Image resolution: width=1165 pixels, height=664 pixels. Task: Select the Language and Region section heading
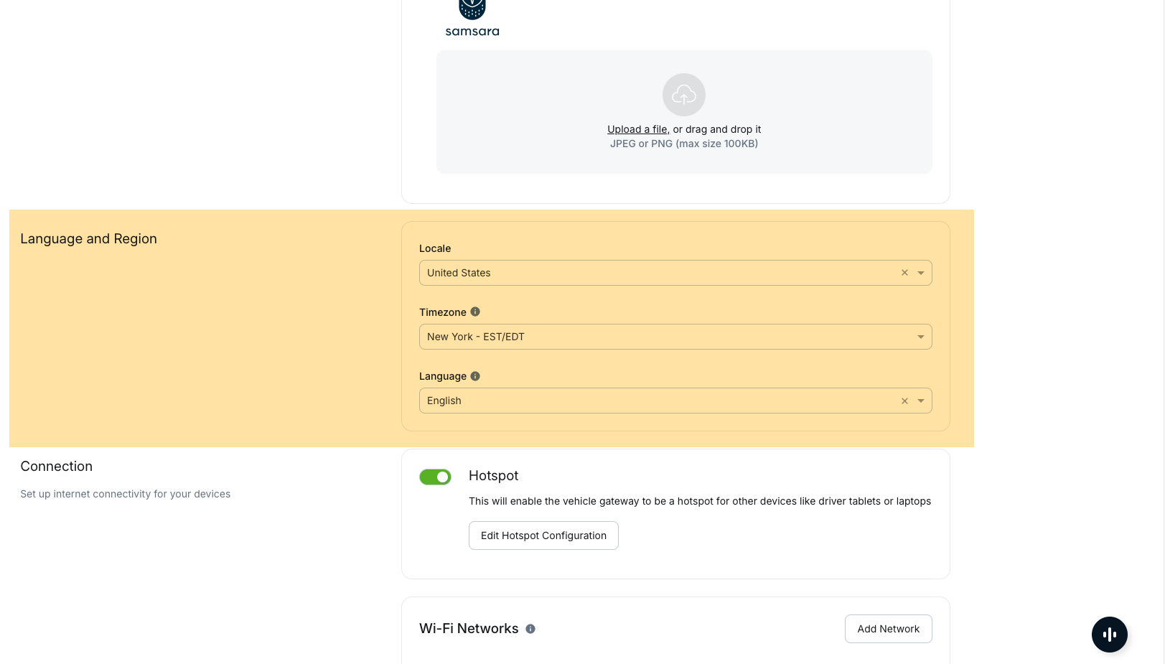[x=88, y=239]
